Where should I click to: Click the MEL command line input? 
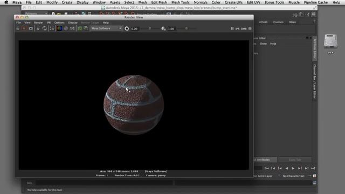point(104,183)
